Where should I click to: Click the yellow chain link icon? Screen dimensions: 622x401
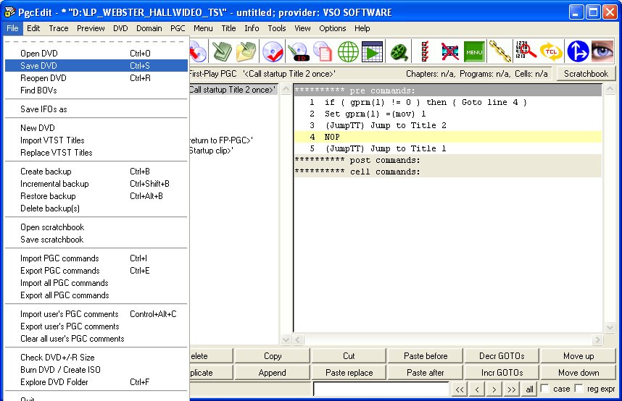(499, 52)
